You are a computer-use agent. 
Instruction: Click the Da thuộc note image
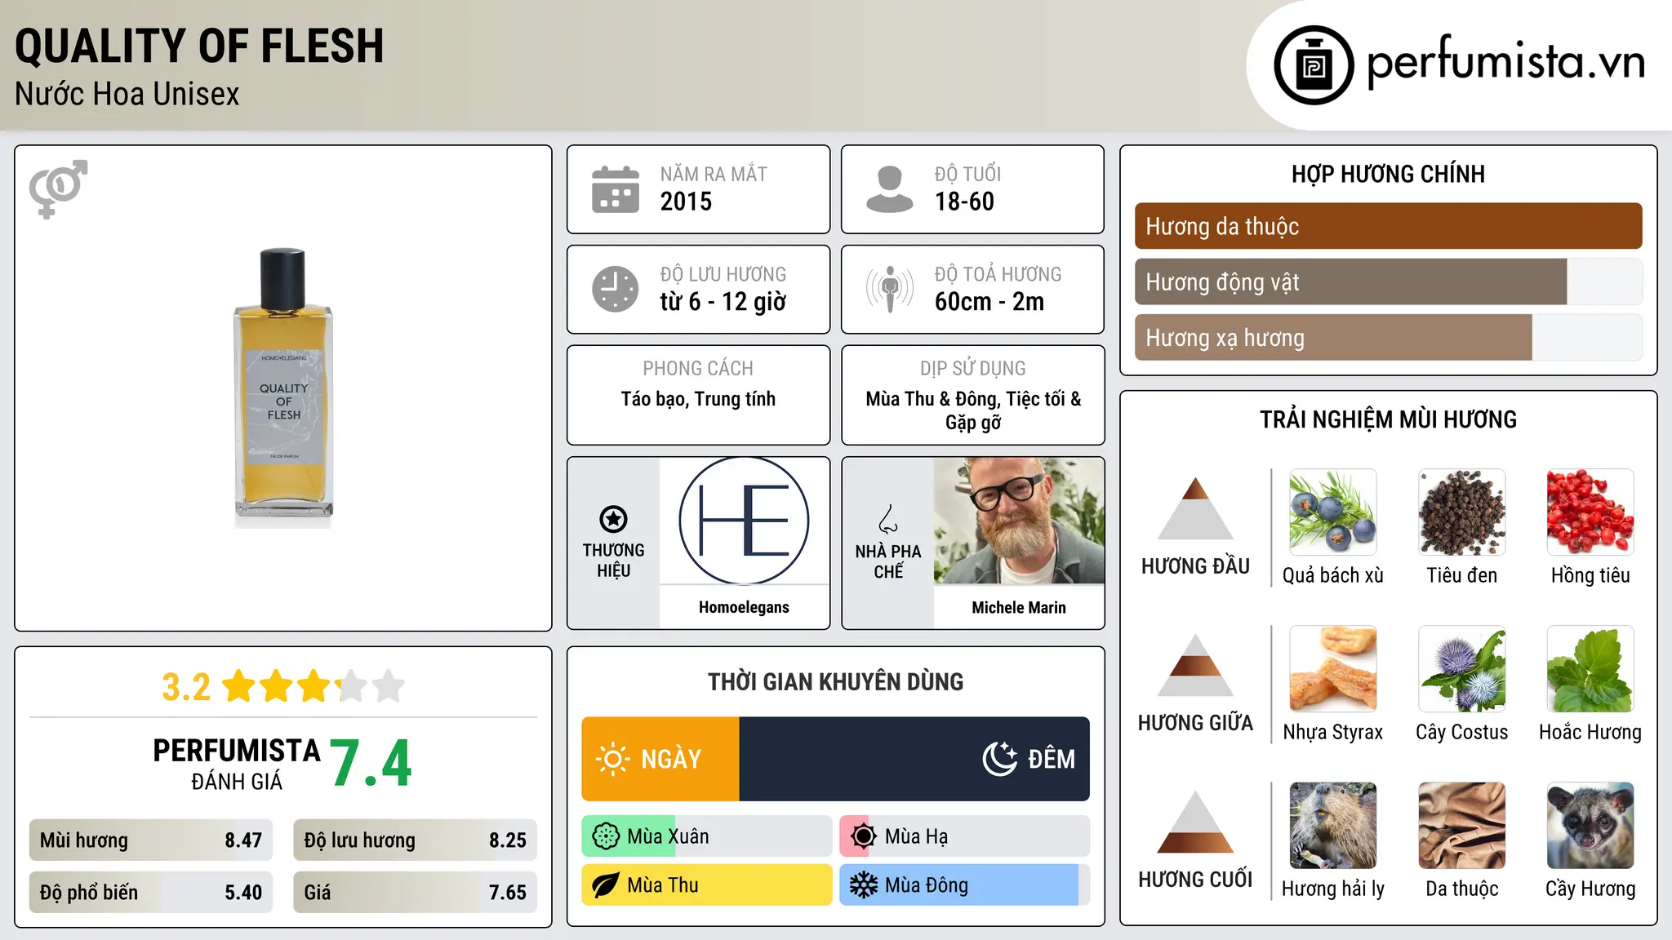[1462, 826]
